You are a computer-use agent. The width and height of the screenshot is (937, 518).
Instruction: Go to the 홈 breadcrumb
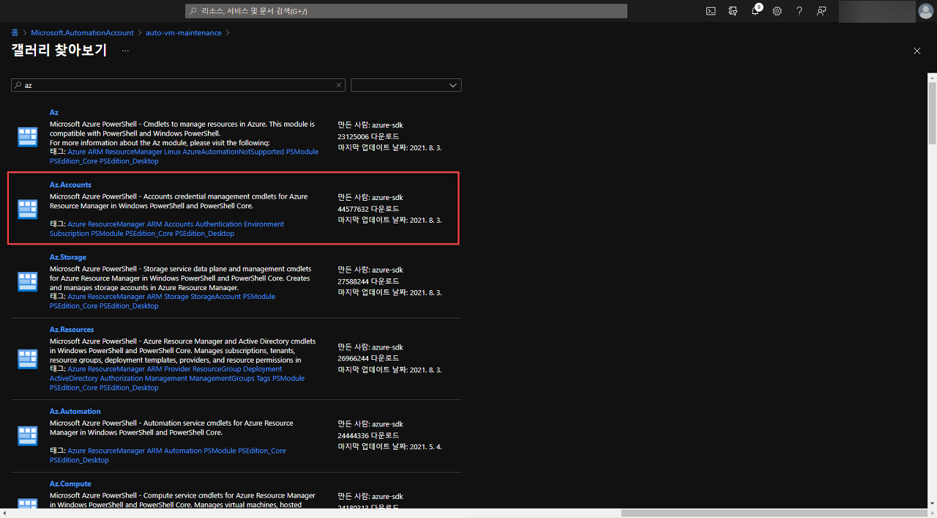15,33
